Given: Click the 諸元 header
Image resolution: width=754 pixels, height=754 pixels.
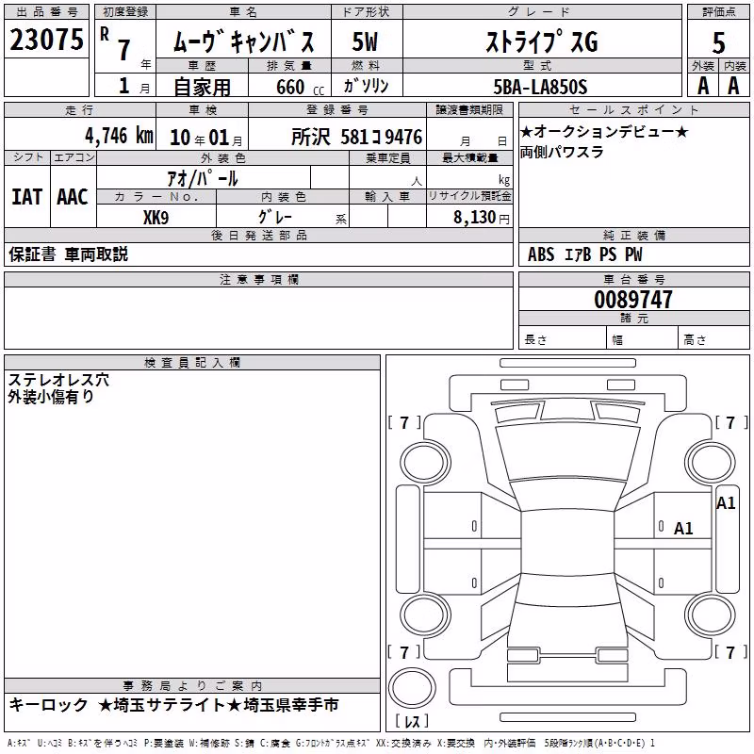Looking at the screenshot, I should [634, 318].
